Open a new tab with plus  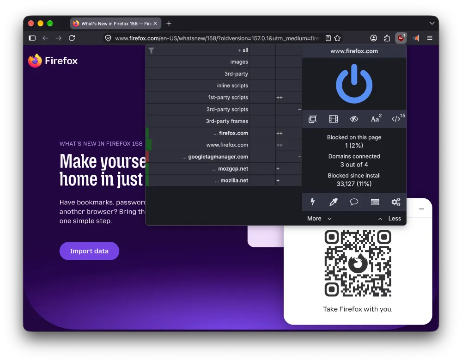coord(169,24)
